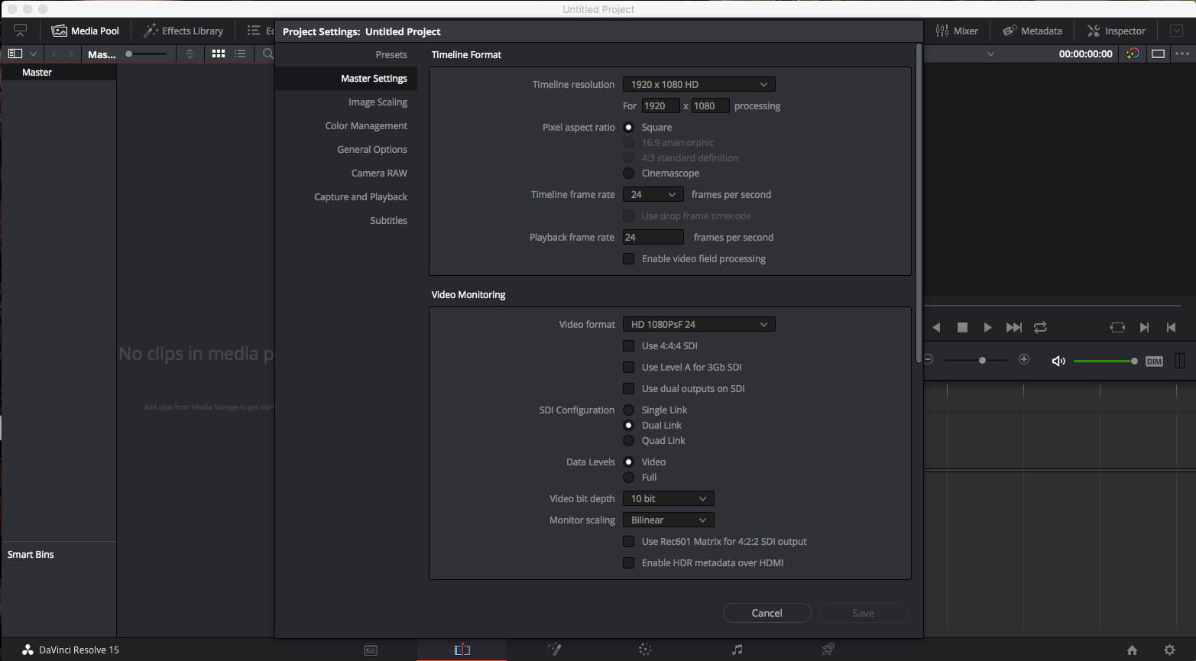This screenshot has width=1196, height=661.
Task: Click the viewer options ellipsis menu
Action: coord(1182,53)
